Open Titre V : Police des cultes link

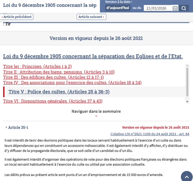pos(59,92)
